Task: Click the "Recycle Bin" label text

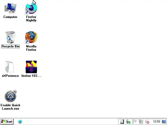Action: point(10,46)
